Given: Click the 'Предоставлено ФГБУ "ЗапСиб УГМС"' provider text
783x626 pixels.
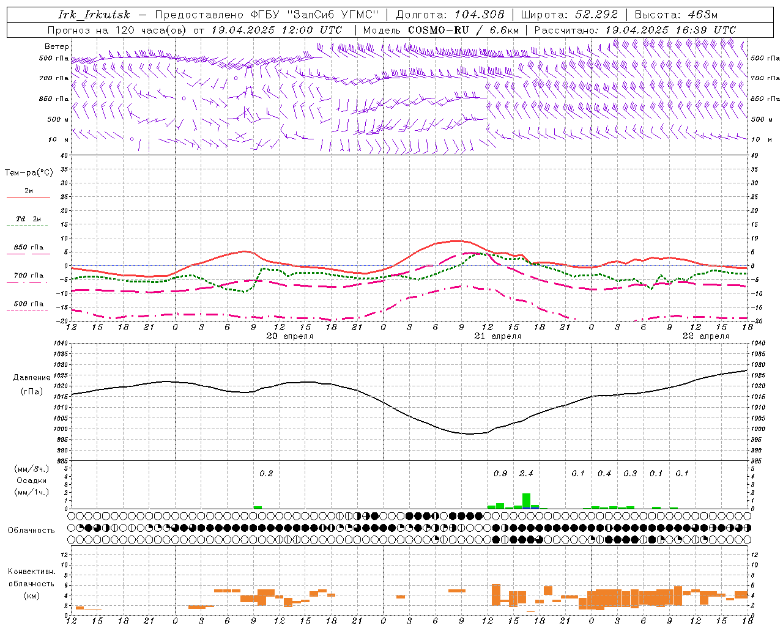Looking at the screenshot, I should (267, 15).
